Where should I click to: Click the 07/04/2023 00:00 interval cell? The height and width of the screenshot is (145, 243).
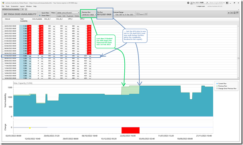[x=10, y=56]
